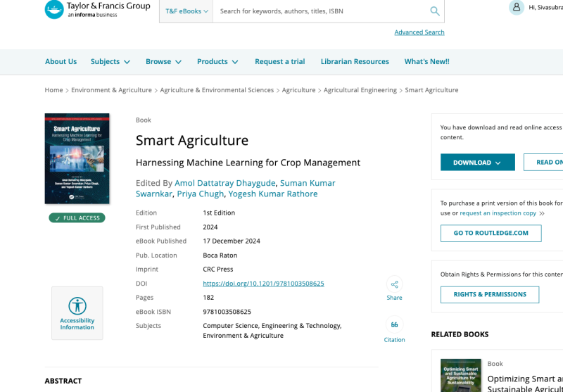
Task: Click the 'CRC Press' imprint text
Action: tap(218, 270)
